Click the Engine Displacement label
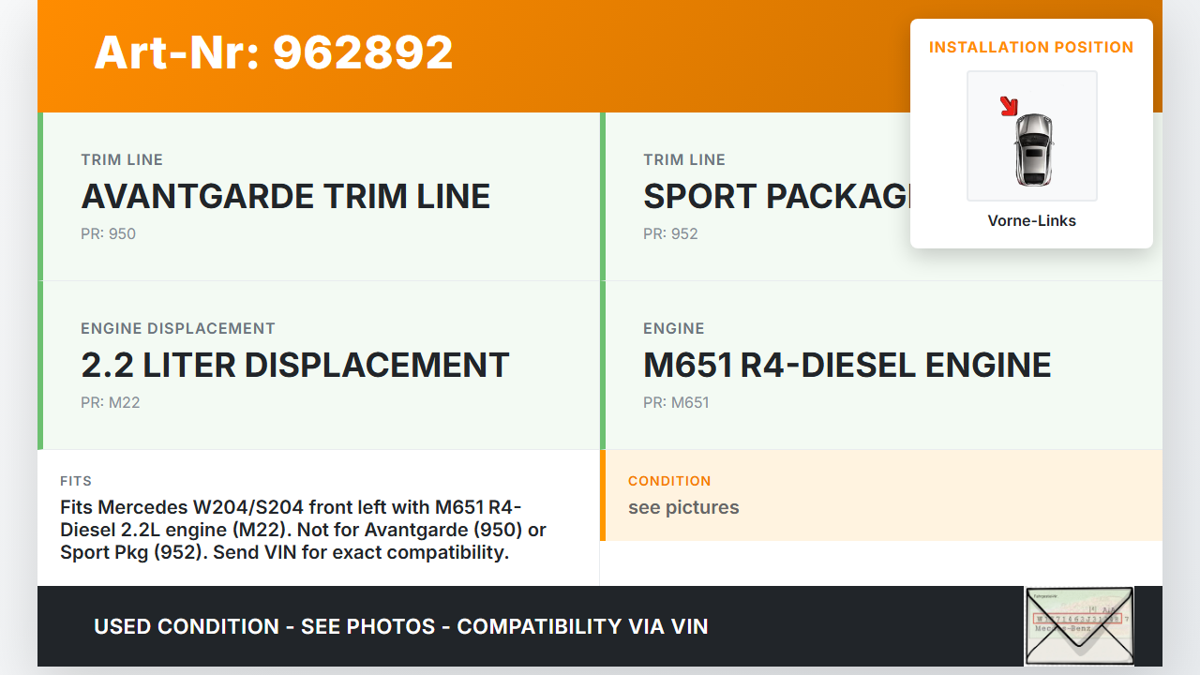Viewport: 1200px width, 675px height. pyautogui.click(x=178, y=329)
